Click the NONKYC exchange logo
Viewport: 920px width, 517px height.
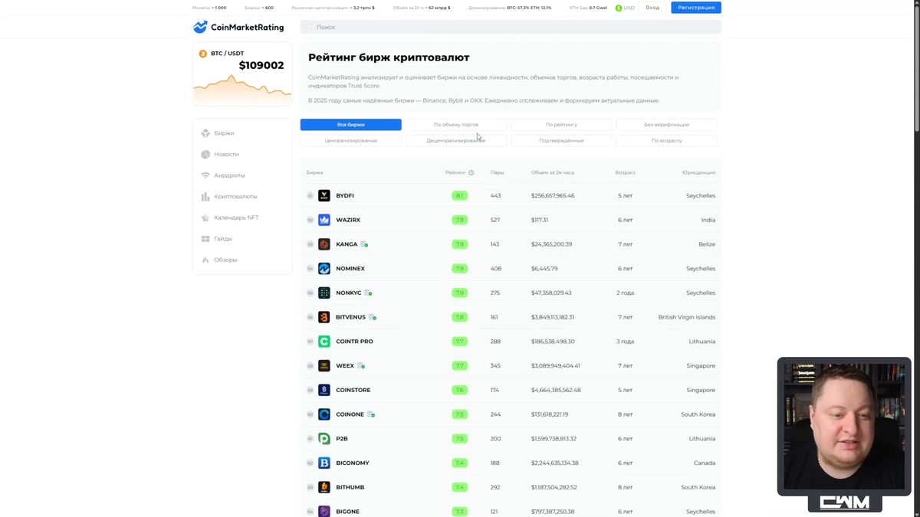pyautogui.click(x=324, y=293)
